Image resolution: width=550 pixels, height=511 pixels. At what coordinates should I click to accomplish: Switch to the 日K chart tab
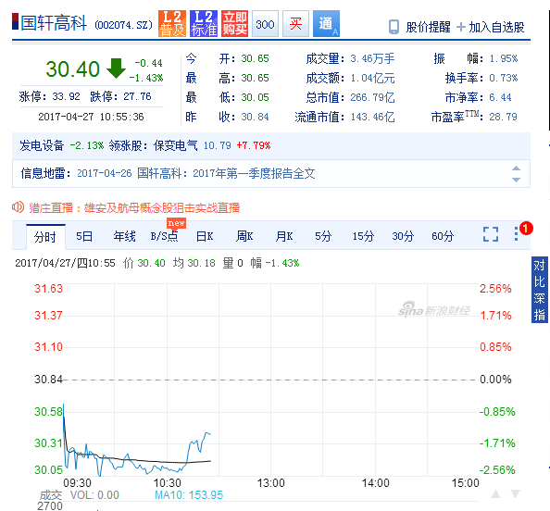[205, 236]
